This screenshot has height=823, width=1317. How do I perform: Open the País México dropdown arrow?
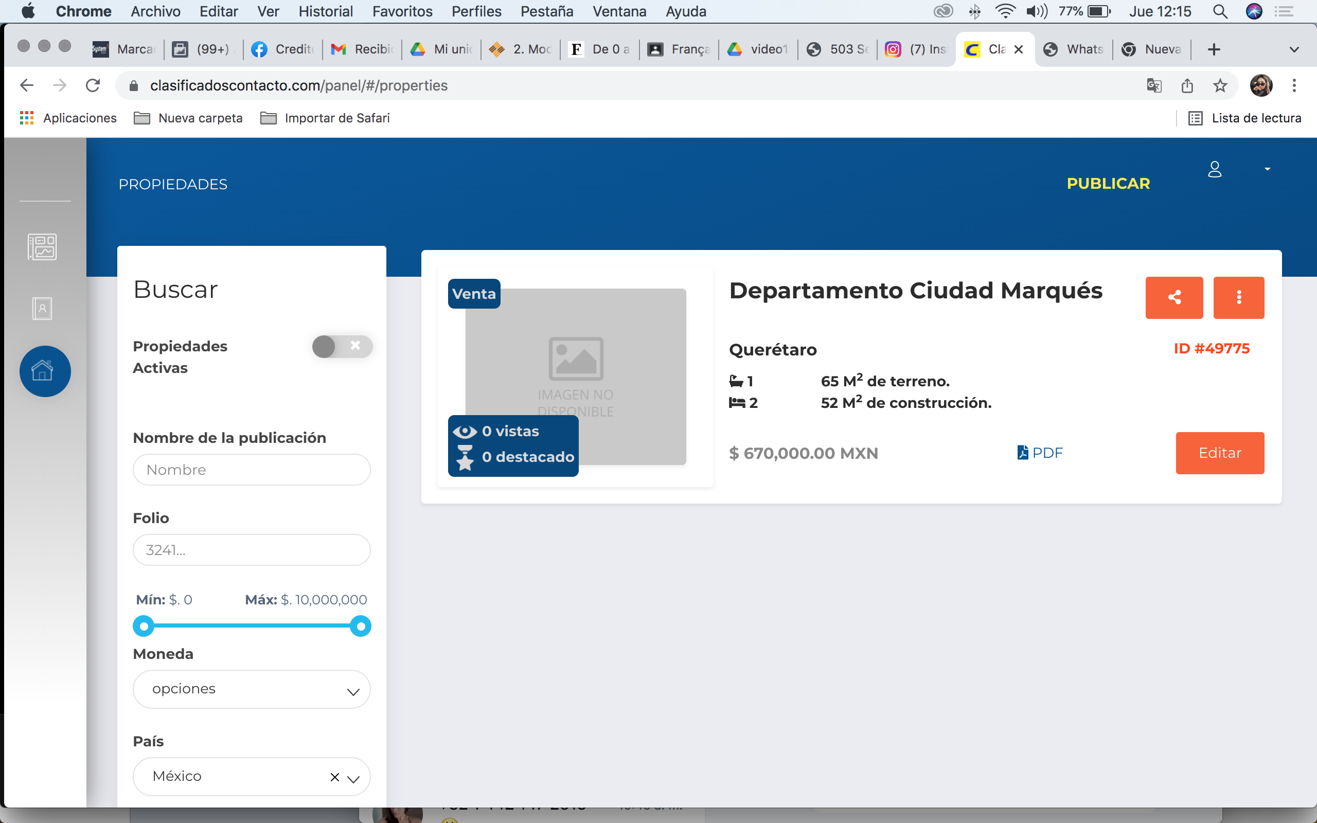pos(353,779)
